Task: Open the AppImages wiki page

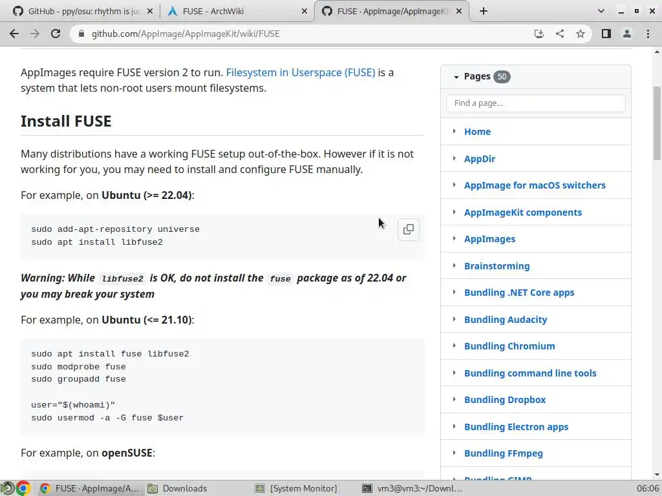Action: coord(490,239)
